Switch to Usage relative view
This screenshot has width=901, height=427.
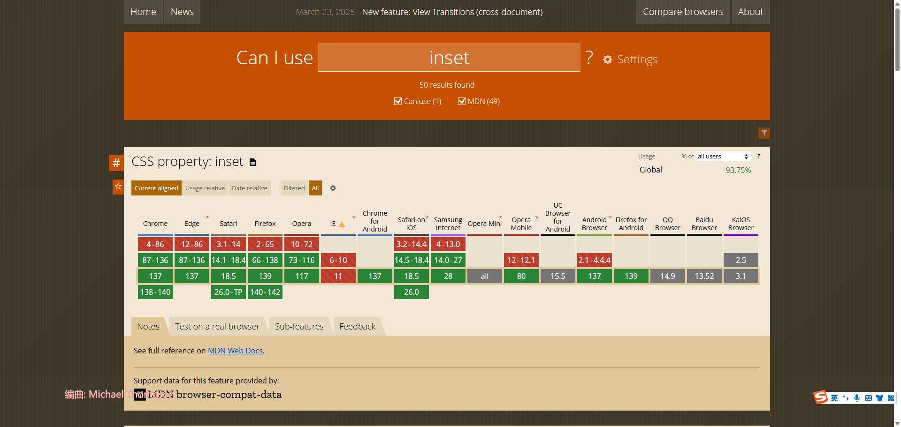[x=205, y=188]
